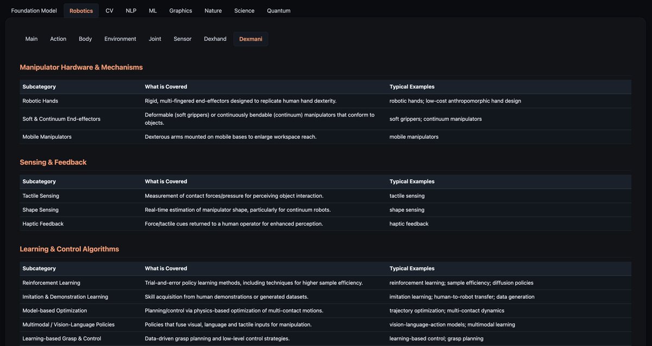Click Multimodal / Vision-Language Policies cell
The width and height of the screenshot is (652, 346).
coord(68,324)
